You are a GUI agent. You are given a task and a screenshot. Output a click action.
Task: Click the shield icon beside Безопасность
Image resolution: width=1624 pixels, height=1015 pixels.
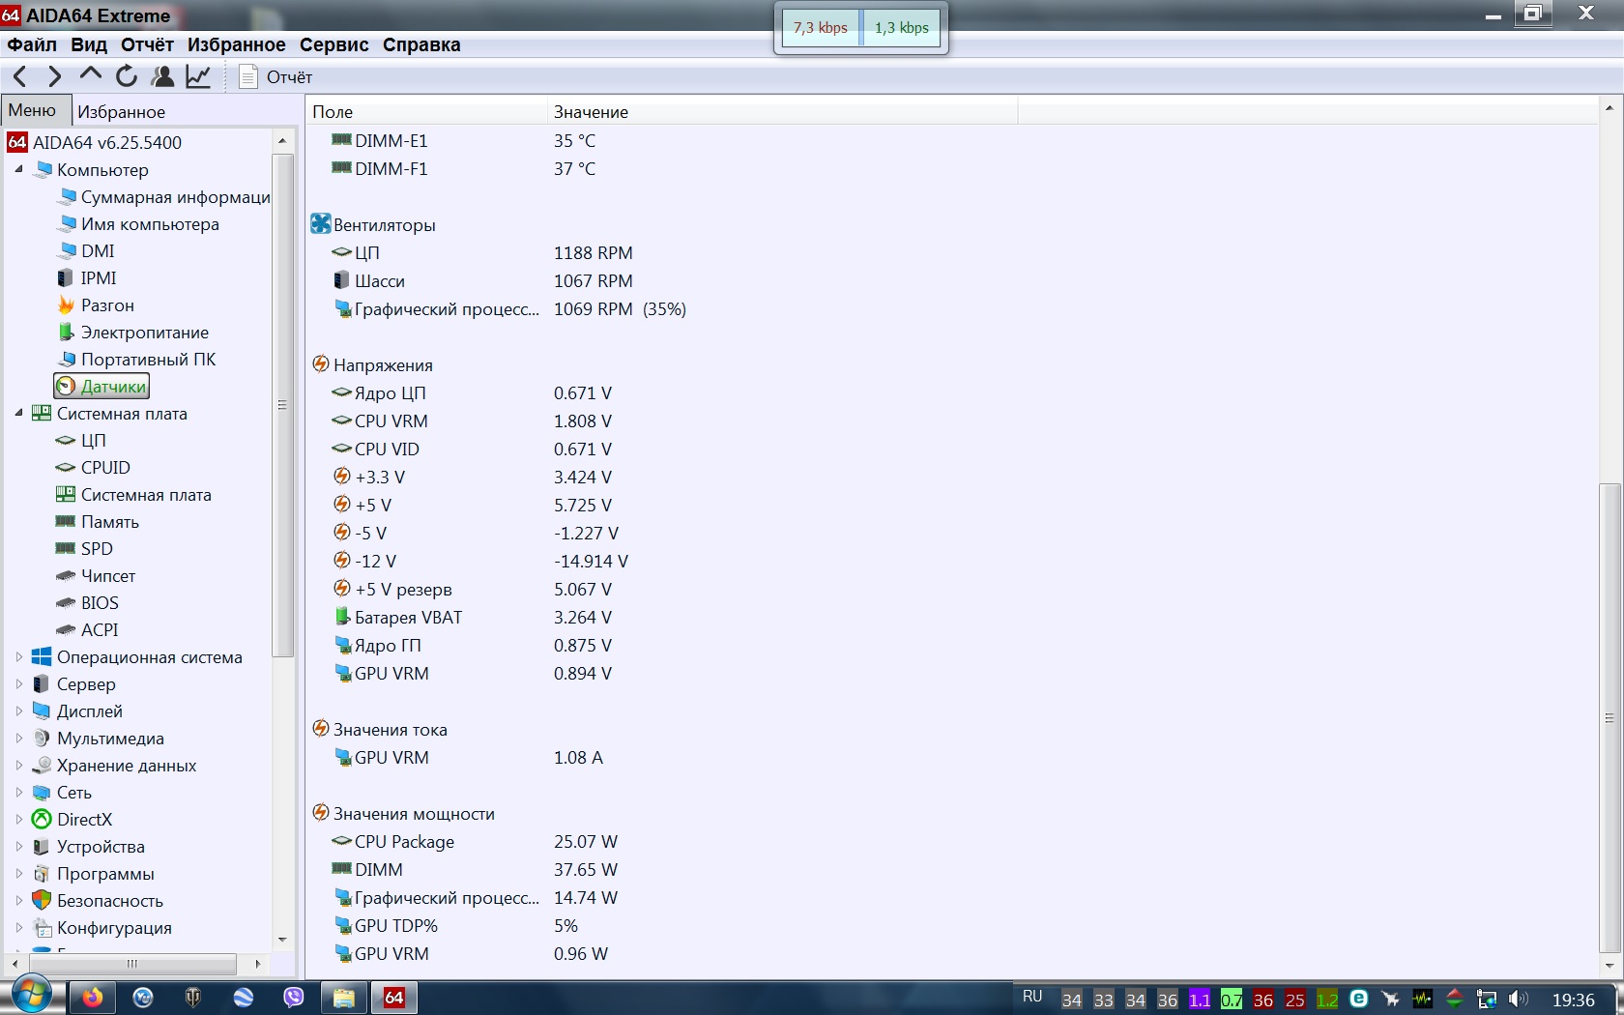[x=42, y=900]
